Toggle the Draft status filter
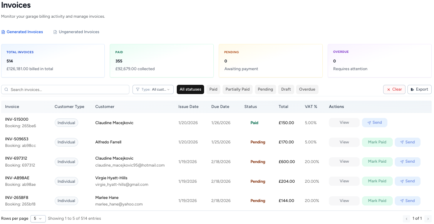Screen dimensions: 434x224 coord(286,89)
